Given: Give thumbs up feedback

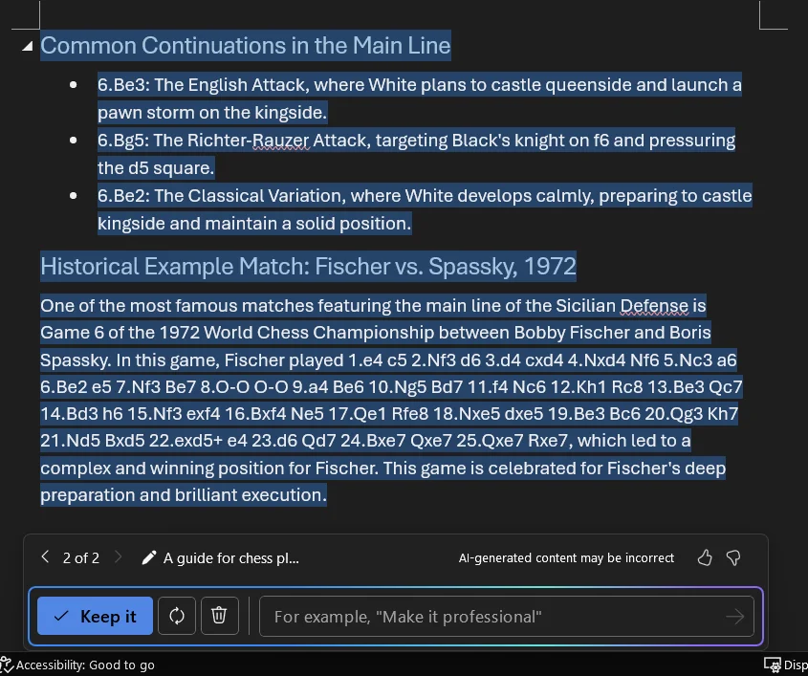Looking at the screenshot, I should (x=705, y=557).
